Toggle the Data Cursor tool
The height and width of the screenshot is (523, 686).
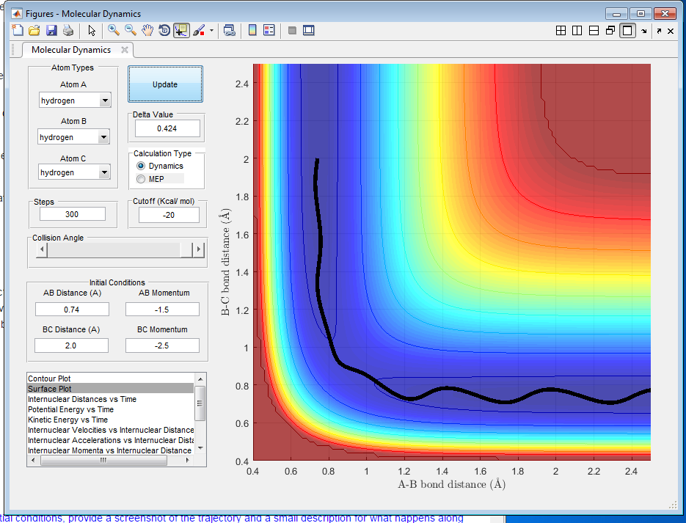pos(180,31)
